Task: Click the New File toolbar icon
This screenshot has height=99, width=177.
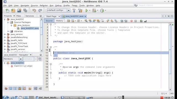Action: click(x=7, y=10)
